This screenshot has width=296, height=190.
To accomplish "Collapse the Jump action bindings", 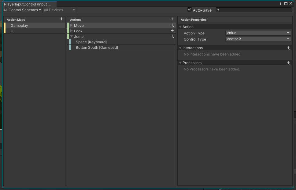I will click(x=72, y=36).
